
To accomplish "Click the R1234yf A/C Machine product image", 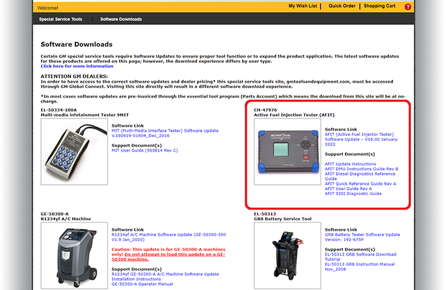I will pos(74,256).
